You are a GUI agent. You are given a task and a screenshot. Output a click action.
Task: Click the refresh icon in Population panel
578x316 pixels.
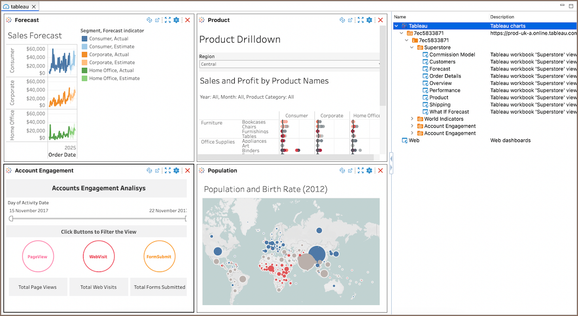[x=342, y=170]
